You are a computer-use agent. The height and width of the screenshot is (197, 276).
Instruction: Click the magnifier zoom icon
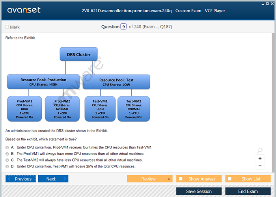(x=260, y=150)
